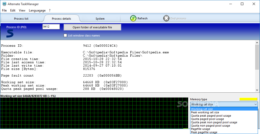The width and height of the screenshot is (260, 134).
Task: Click the End process button label
Action: coord(178,18)
